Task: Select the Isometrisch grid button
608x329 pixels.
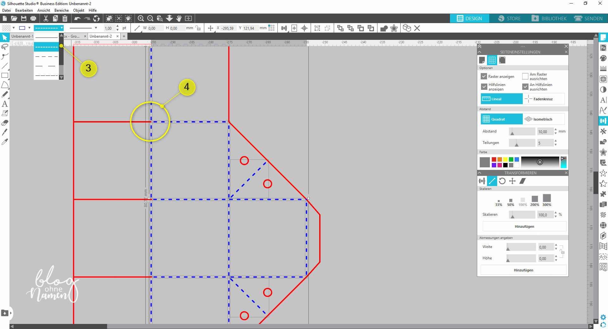Action: click(543, 119)
